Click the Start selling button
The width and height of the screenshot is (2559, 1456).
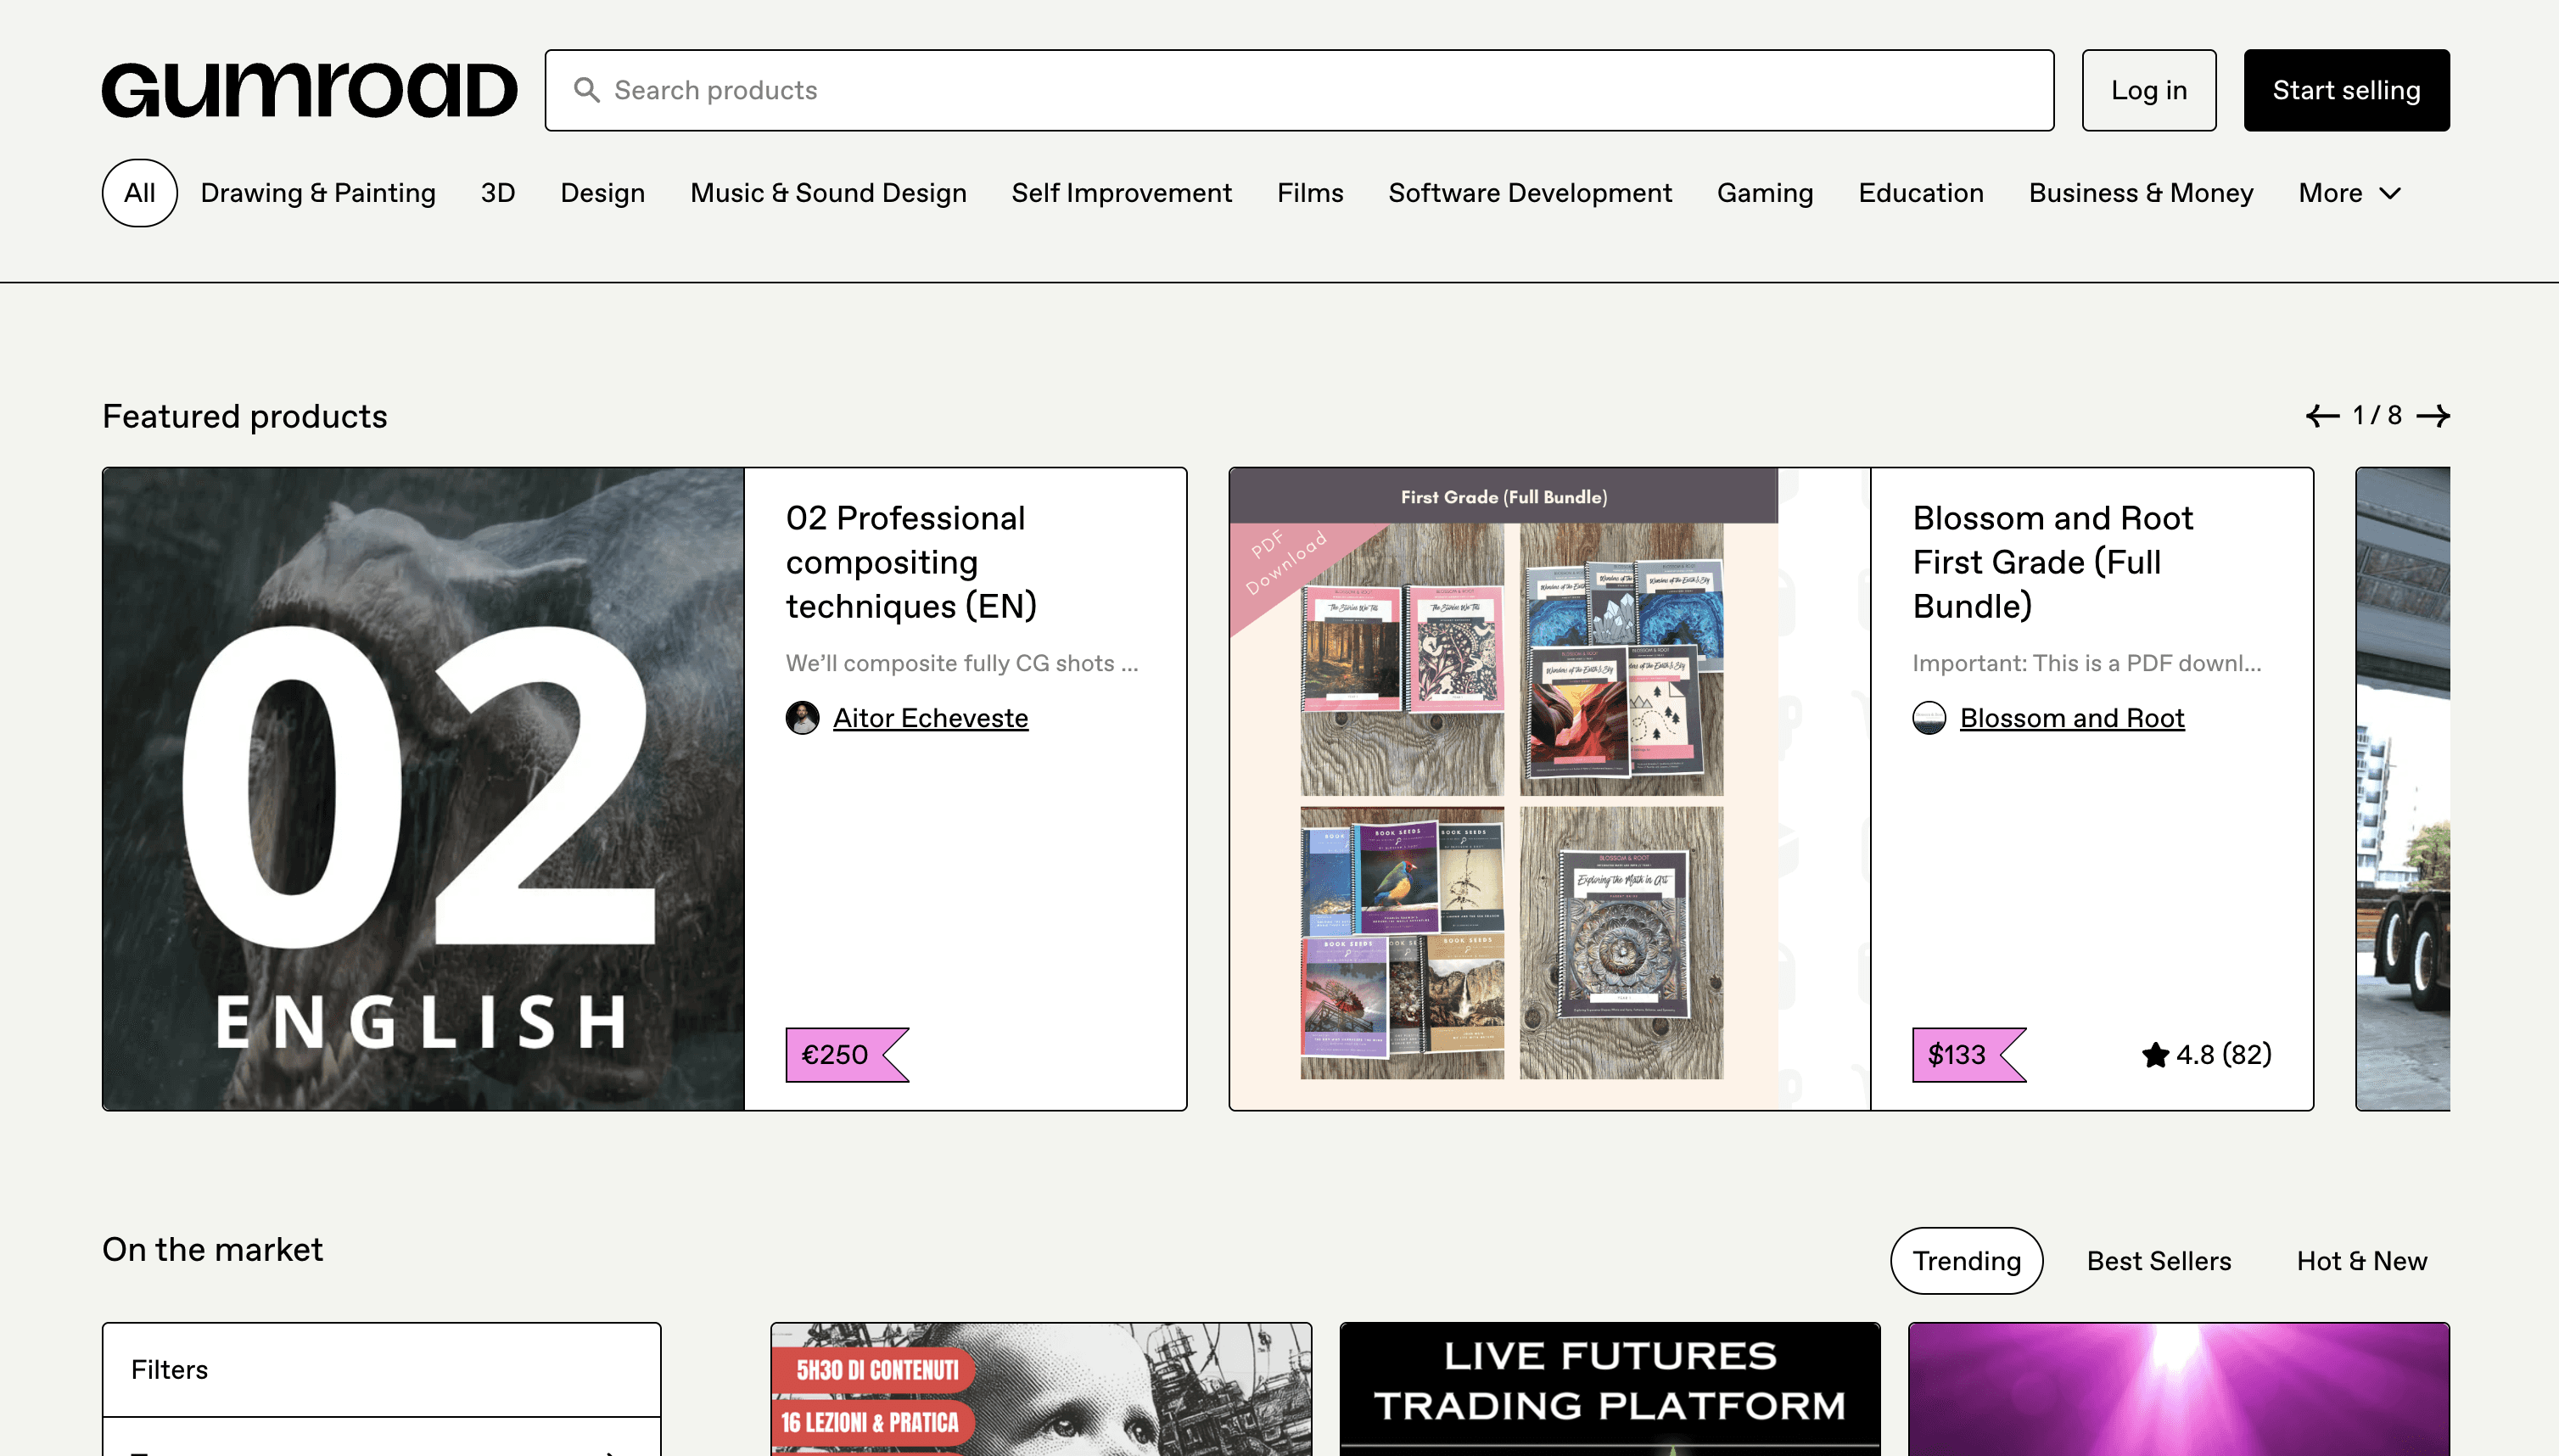(x=2345, y=90)
